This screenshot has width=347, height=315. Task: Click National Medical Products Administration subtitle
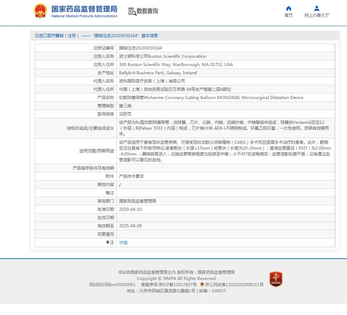(84, 16)
